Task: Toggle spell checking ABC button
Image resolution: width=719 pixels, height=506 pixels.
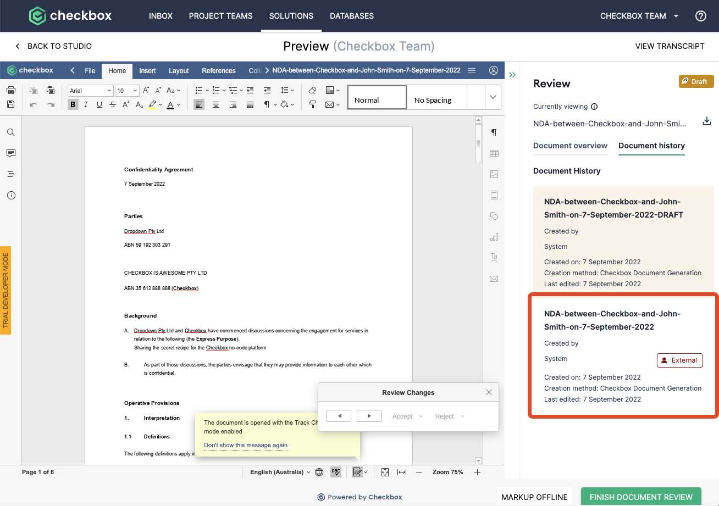Action: [x=335, y=472]
